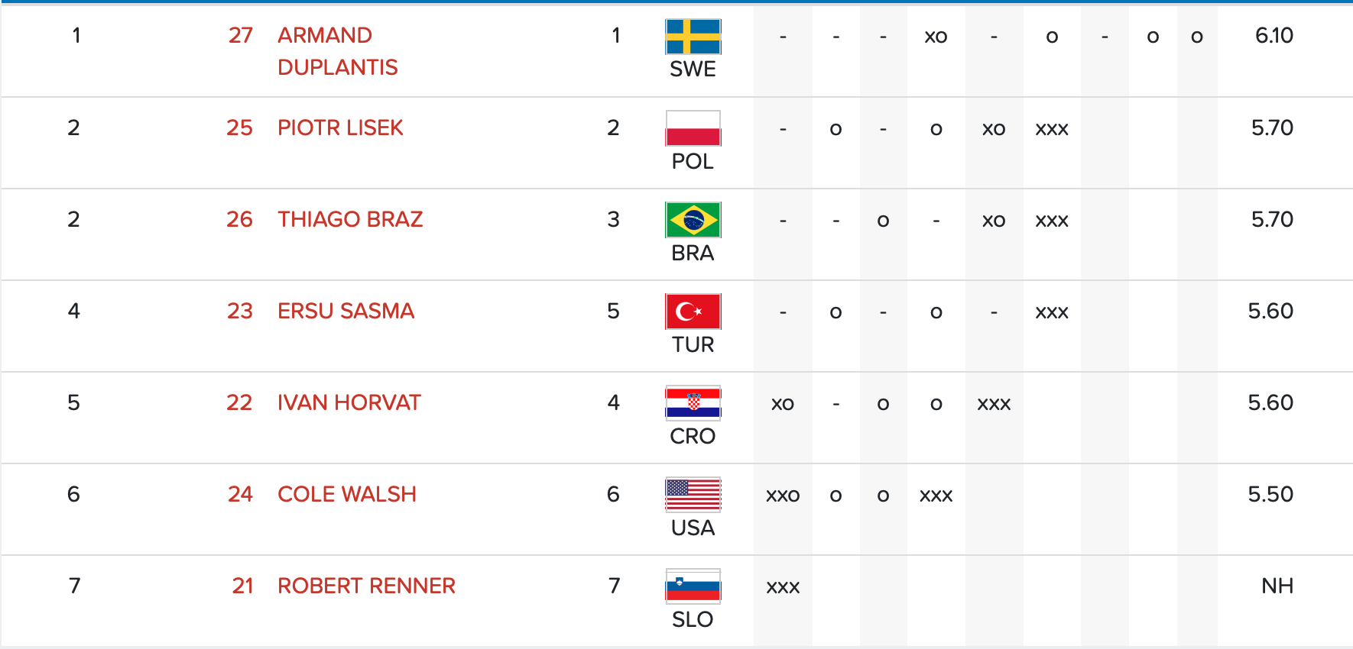
Task: Click Cole Walsh's 5.50 result
Action: (x=1270, y=494)
